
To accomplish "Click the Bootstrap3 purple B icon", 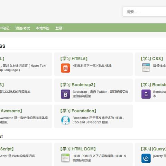I will coord(65,94).
